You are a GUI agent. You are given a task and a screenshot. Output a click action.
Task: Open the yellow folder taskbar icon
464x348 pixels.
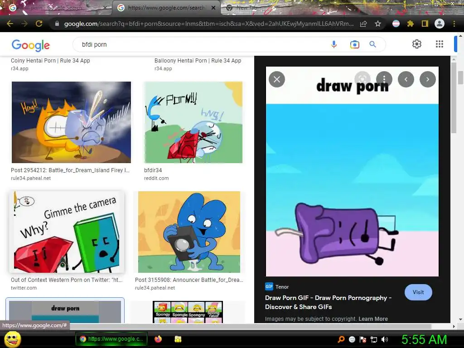pos(178,339)
